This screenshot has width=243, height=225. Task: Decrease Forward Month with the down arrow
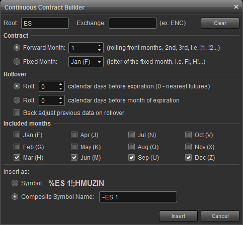(x=99, y=50)
